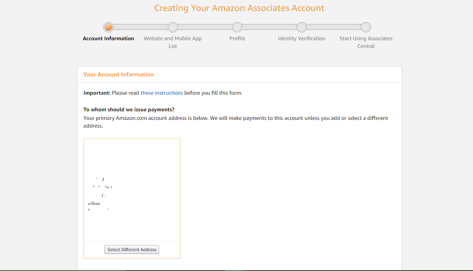Viewport: 473px width, 271px height.
Task: Click the Your Account Information section header
Action: tap(119, 74)
